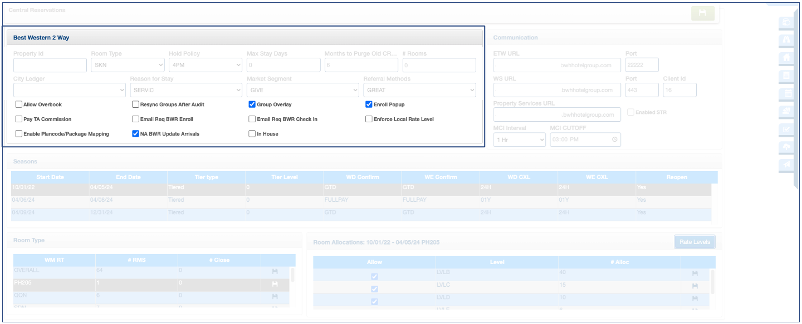Enable the Allow Overbook checkbox
Screen dimensions: 802x324
coord(19,104)
